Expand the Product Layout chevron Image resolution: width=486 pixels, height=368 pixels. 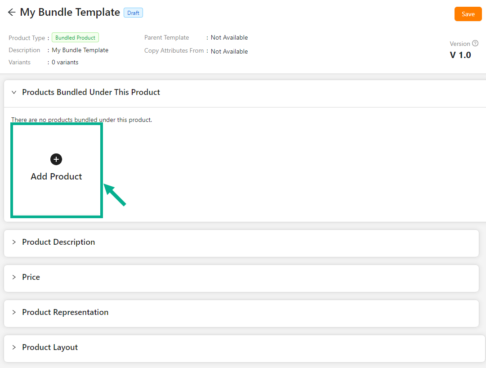click(14, 347)
